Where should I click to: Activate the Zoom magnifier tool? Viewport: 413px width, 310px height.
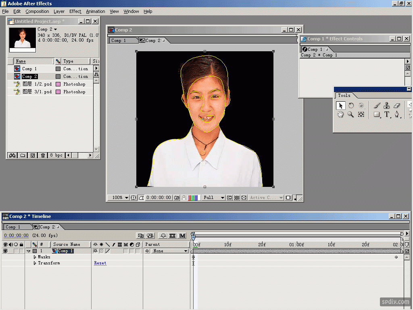point(350,115)
